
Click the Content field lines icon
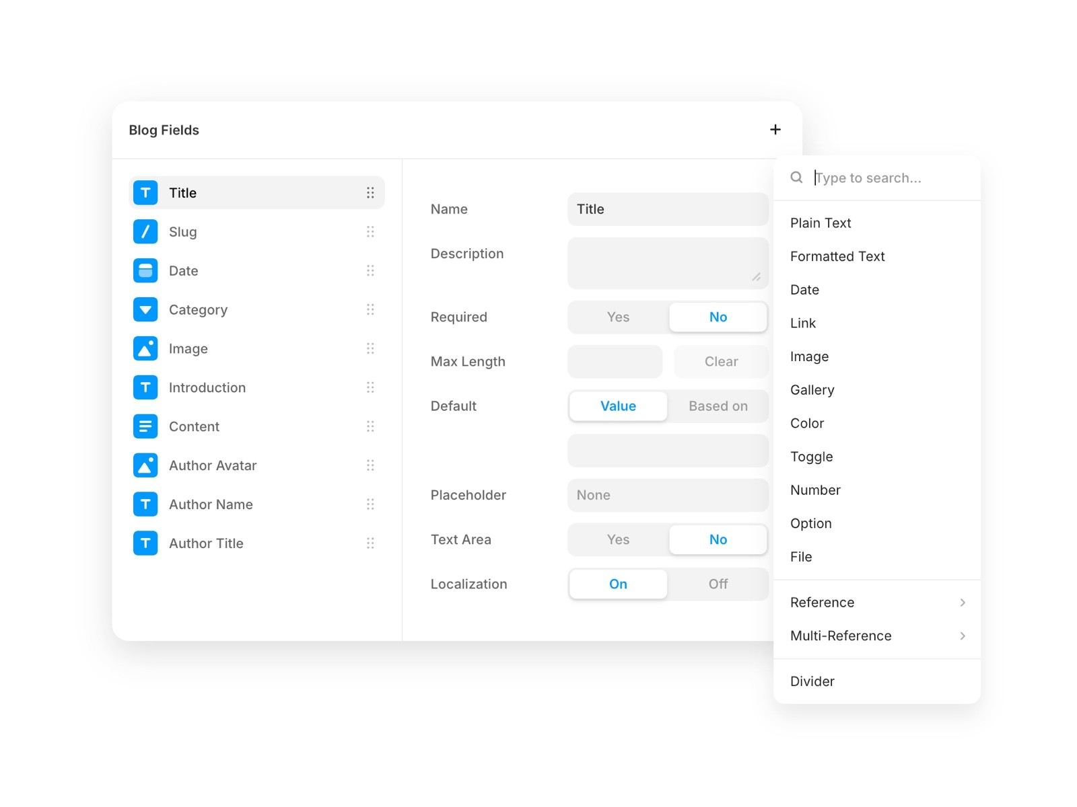[145, 426]
